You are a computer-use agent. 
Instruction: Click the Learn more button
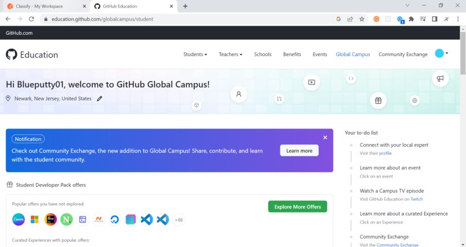299,151
